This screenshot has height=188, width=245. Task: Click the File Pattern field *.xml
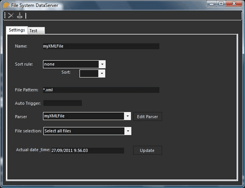tap(101, 90)
